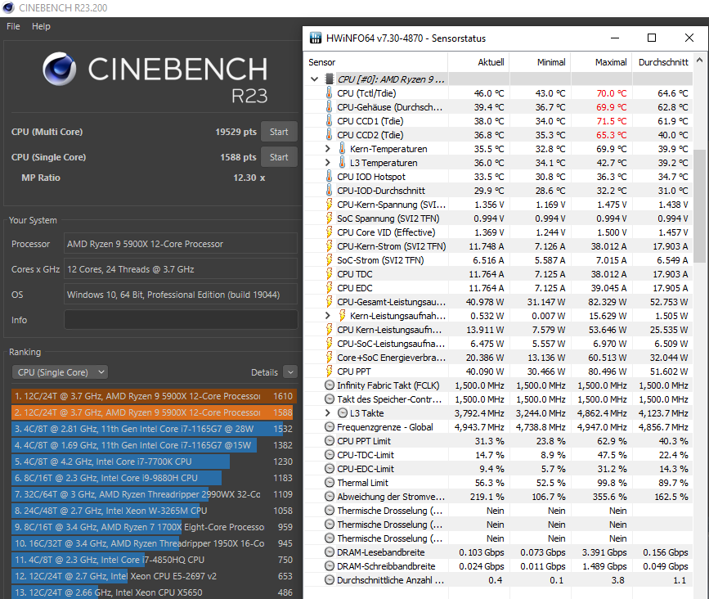Open the CPU (Single Core) ranking dropdown

[61, 372]
